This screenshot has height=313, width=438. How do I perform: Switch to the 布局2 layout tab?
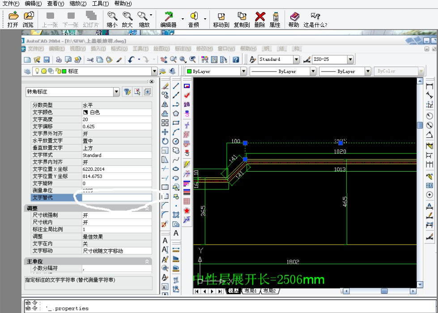pyautogui.click(x=270, y=291)
